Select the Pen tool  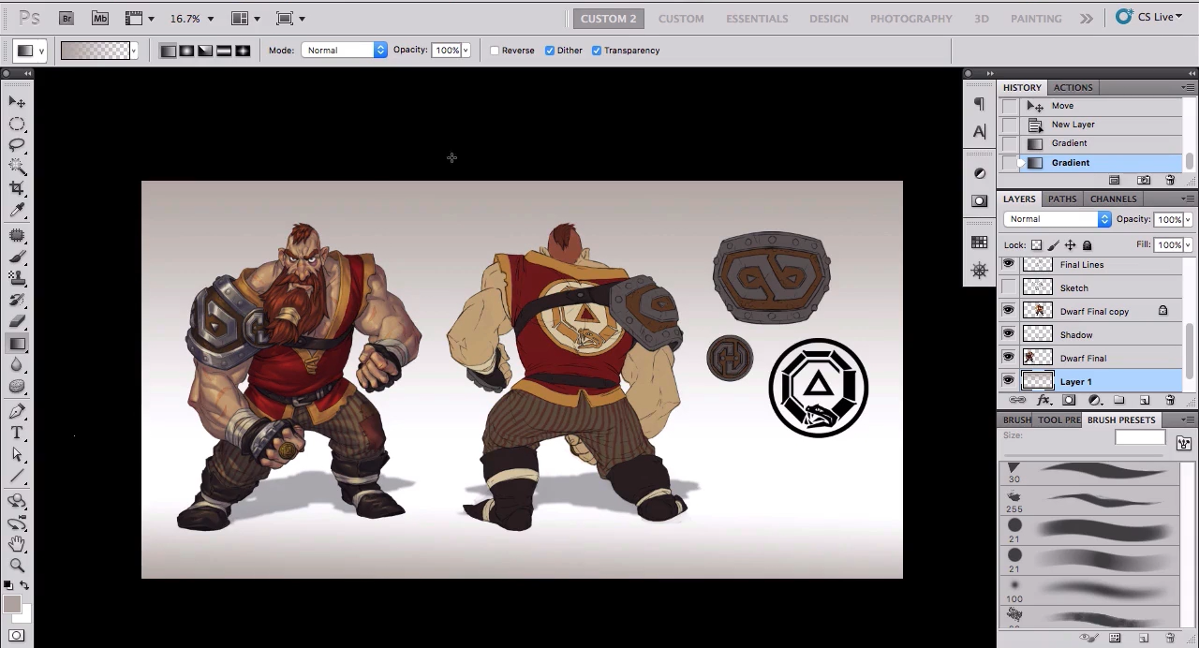click(x=17, y=411)
